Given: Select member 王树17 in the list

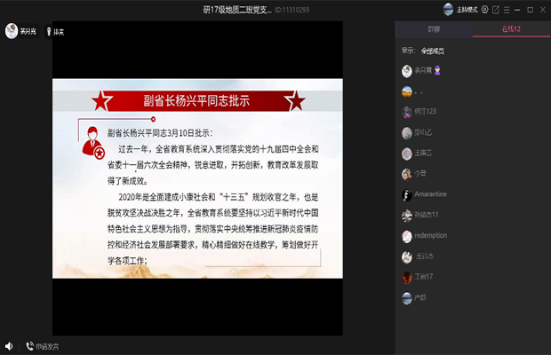Looking at the screenshot, I should [424, 277].
